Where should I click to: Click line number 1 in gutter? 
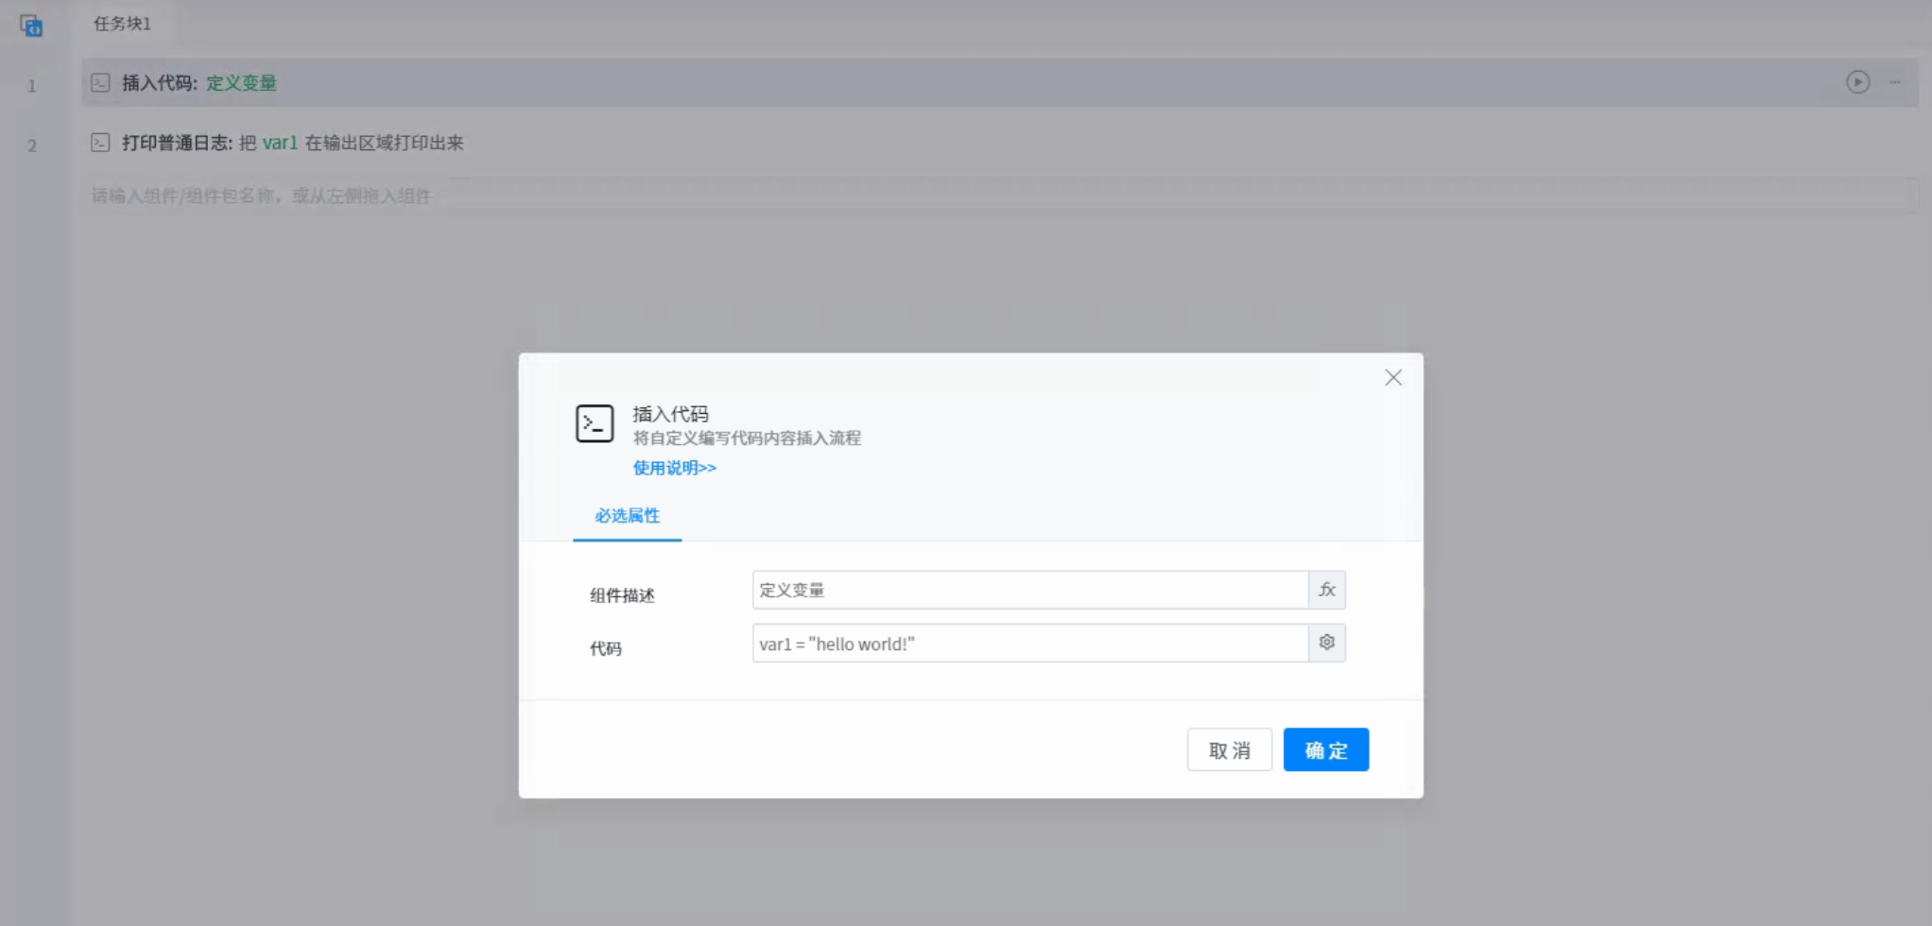pyautogui.click(x=32, y=86)
